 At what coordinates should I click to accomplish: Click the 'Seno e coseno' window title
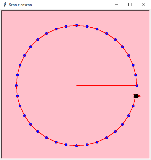[x=20, y=5]
